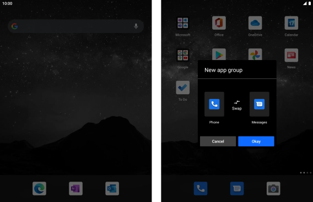Tap the battery icon in the status bar

[x=309, y=3]
